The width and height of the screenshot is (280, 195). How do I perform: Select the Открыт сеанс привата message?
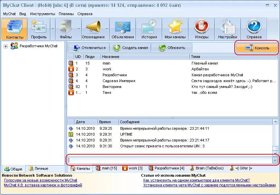[162, 146]
